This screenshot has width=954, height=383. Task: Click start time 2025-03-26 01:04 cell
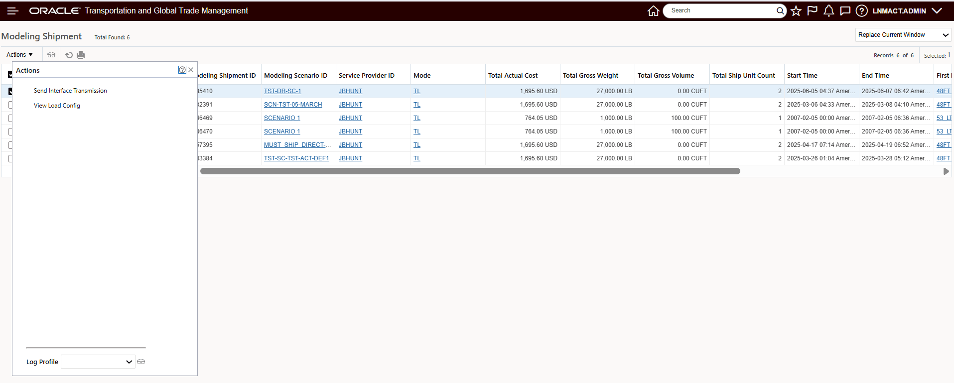821,158
